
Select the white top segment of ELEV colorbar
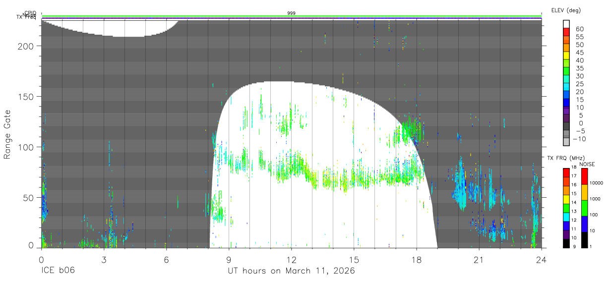click(x=566, y=24)
